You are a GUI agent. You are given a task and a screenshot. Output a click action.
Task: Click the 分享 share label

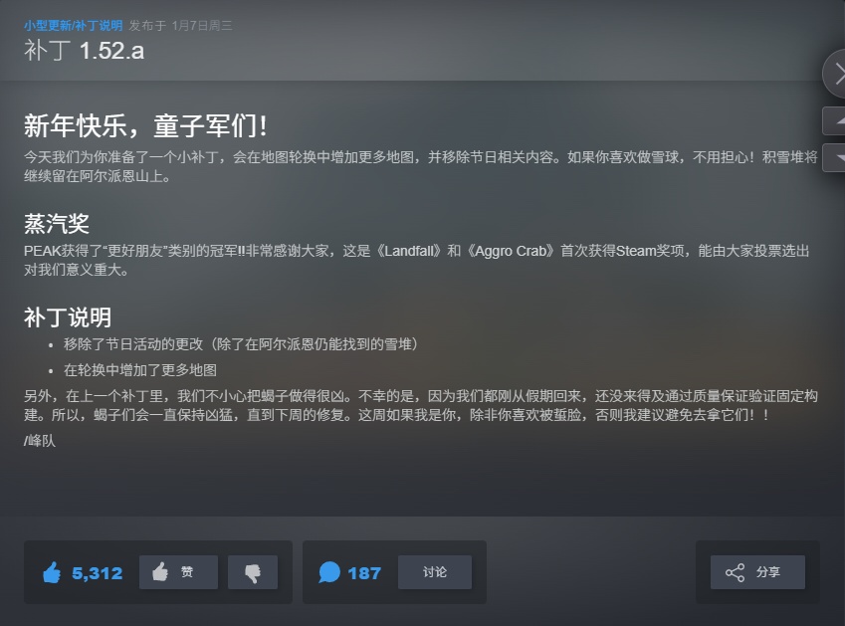[x=768, y=572]
